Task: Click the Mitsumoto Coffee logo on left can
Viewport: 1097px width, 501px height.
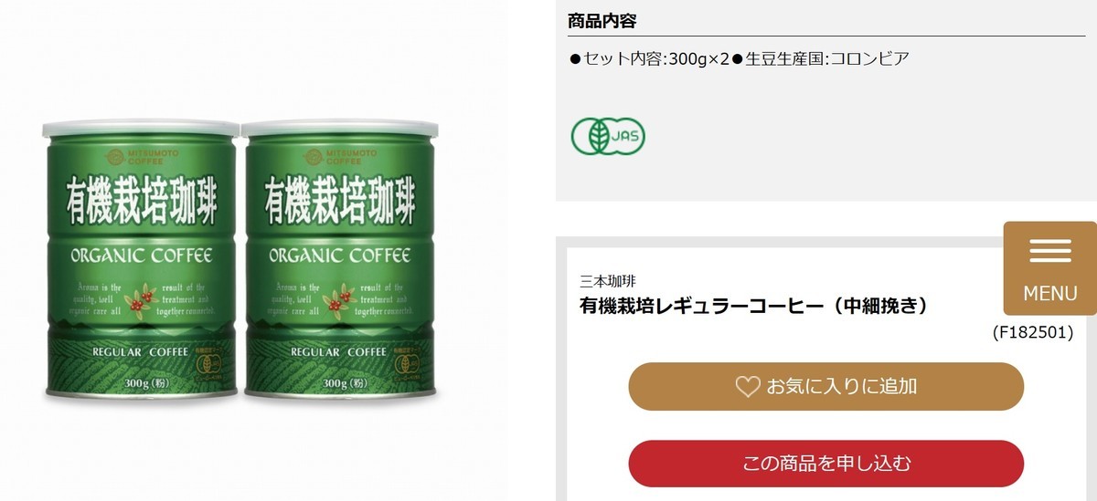Action: click(x=142, y=155)
